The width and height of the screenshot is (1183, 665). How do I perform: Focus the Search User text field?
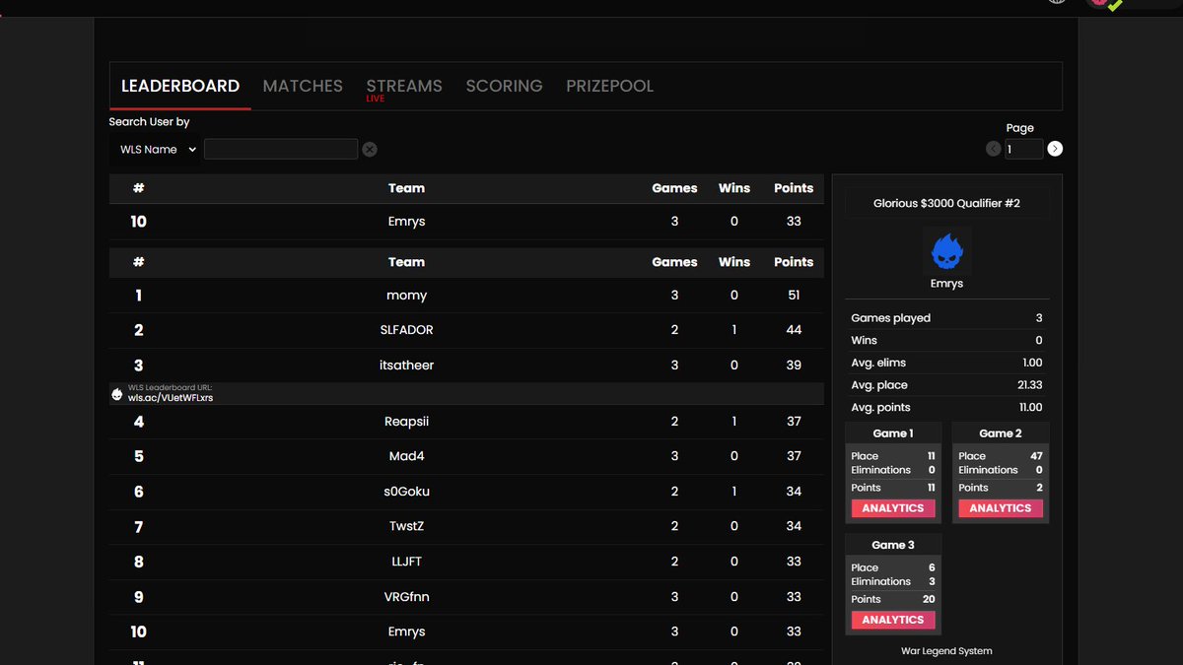point(281,149)
